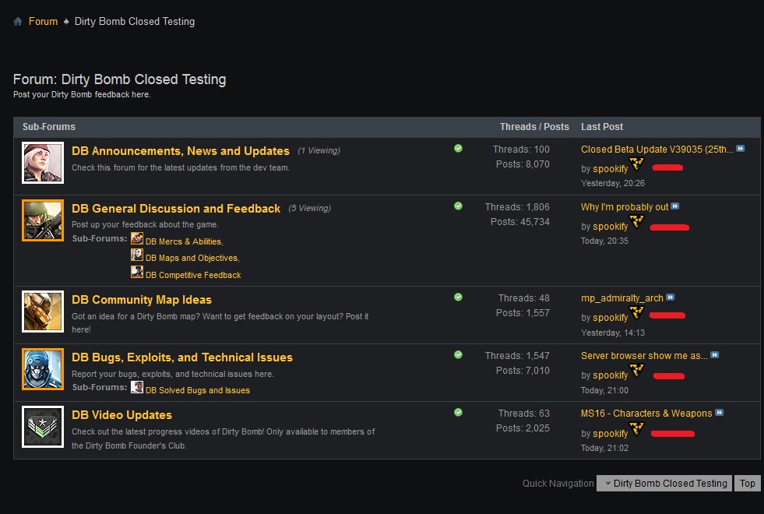The width and height of the screenshot is (764, 514).
Task: Click DB Mercs & Abilities sub-forum icon
Action: click(x=137, y=240)
